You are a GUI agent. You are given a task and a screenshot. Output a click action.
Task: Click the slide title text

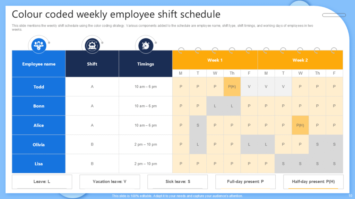coord(116,15)
